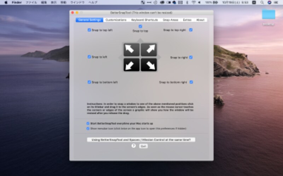
Task: Toggle Snap to left checkbox
Action: point(89,57)
